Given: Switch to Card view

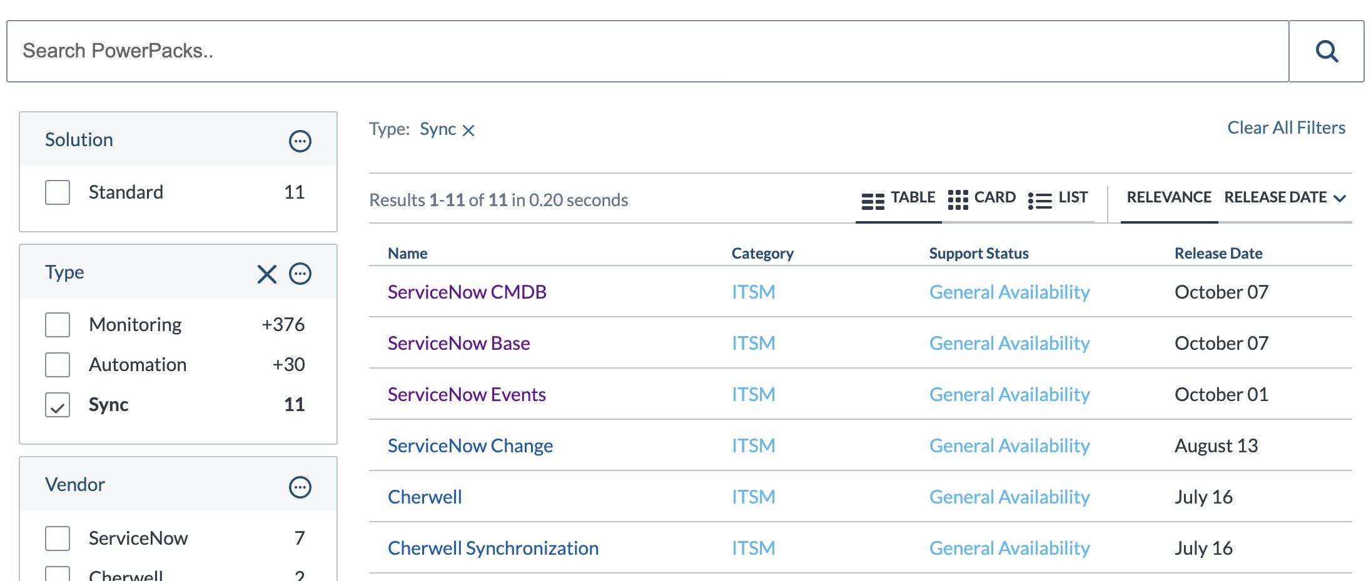Looking at the screenshot, I should click(981, 199).
